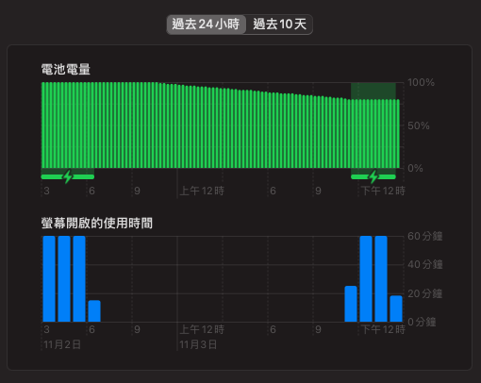Image resolution: width=481 pixels, height=383 pixels.
Task: Click the 螢幕開啟的使用時間 chart heading
Action: coord(97,224)
